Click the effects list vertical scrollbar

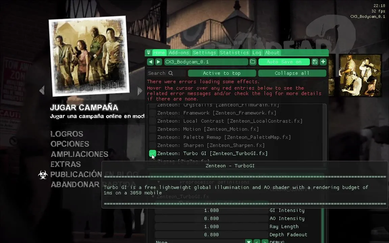pos(325,133)
